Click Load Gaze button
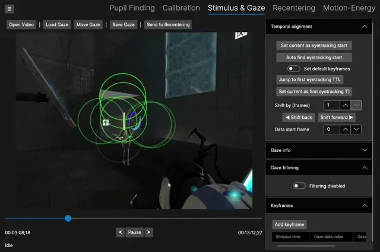The width and height of the screenshot is (380, 252). tap(57, 25)
